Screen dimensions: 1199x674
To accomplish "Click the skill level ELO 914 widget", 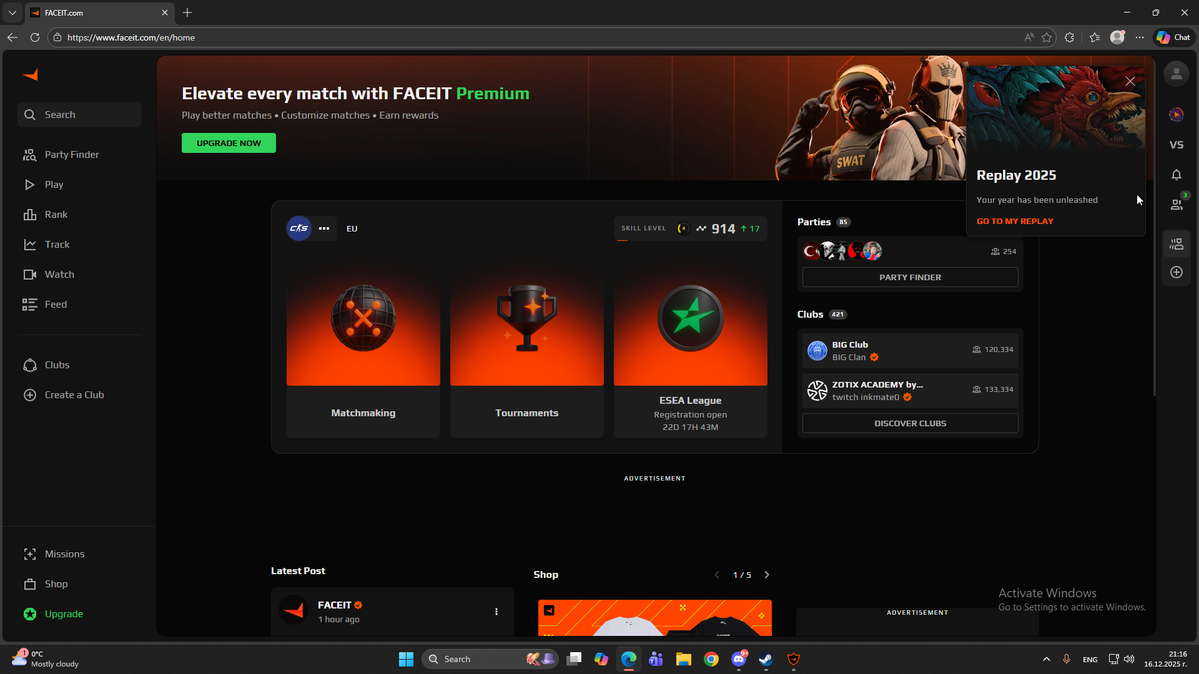I will [691, 228].
